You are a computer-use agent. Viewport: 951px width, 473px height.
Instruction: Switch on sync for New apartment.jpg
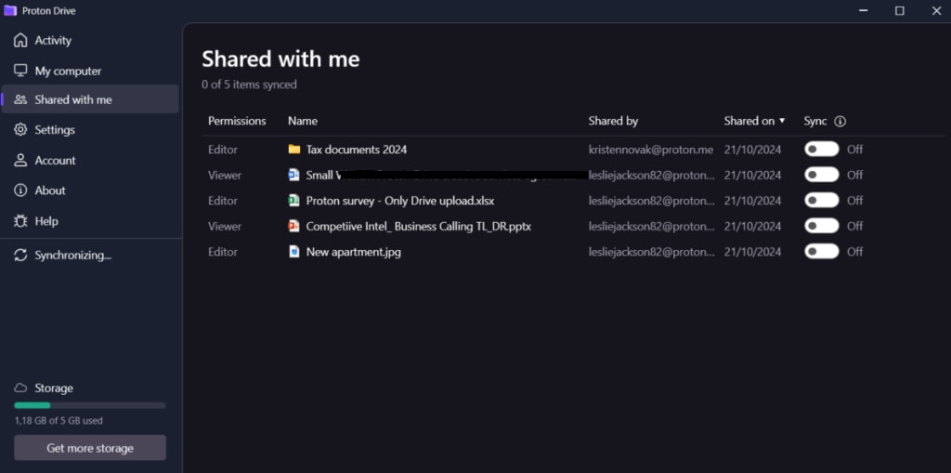(821, 252)
